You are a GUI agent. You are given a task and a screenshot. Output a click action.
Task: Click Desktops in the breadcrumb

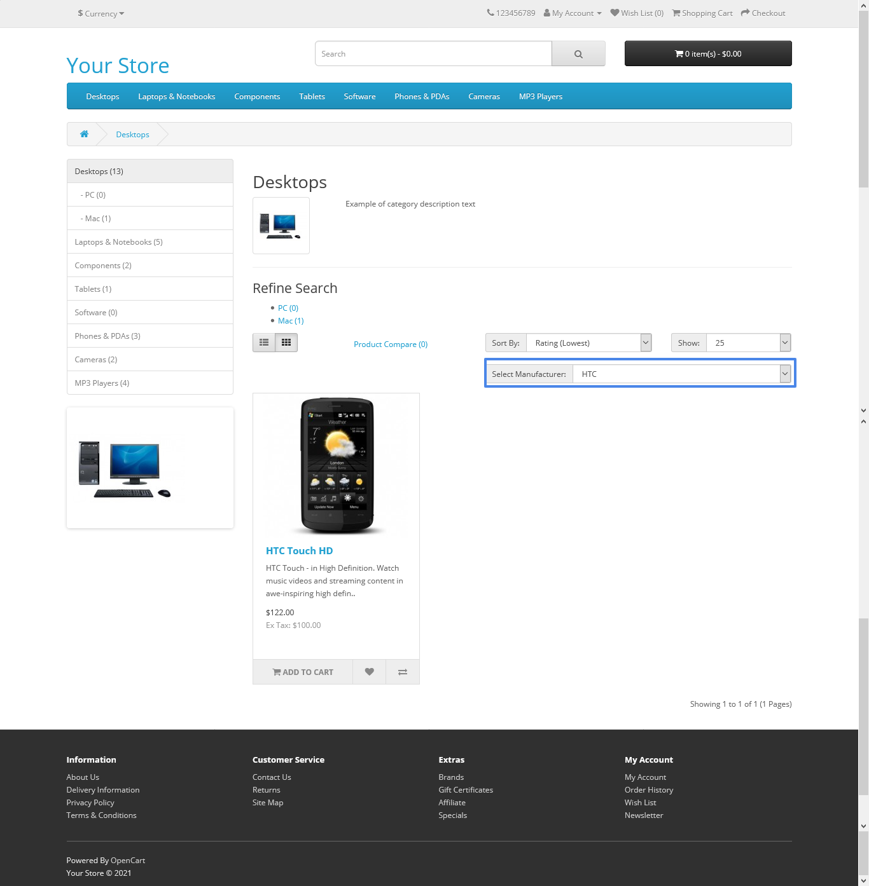(x=132, y=135)
